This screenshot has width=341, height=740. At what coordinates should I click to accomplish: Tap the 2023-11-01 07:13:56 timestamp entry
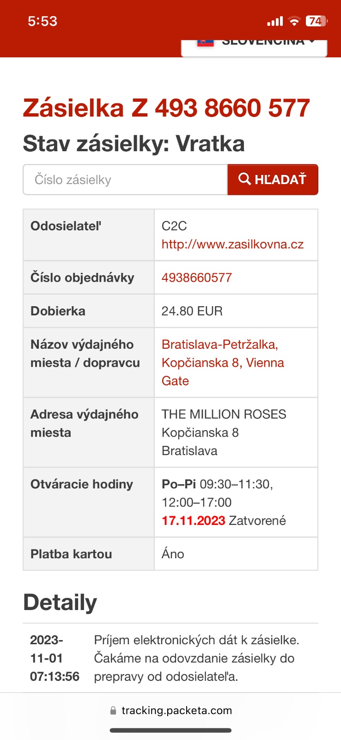(x=55, y=658)
